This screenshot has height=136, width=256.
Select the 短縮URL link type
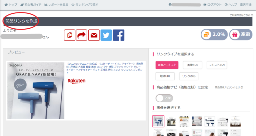(x=165, y=76)
